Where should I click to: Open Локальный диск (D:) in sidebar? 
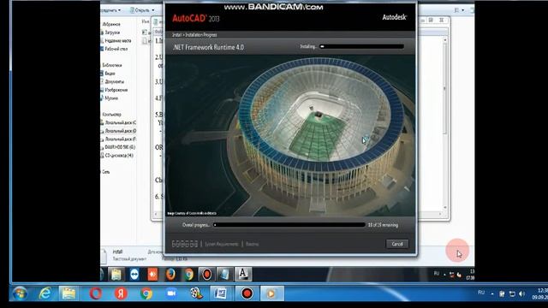click(x=118, y=131)
